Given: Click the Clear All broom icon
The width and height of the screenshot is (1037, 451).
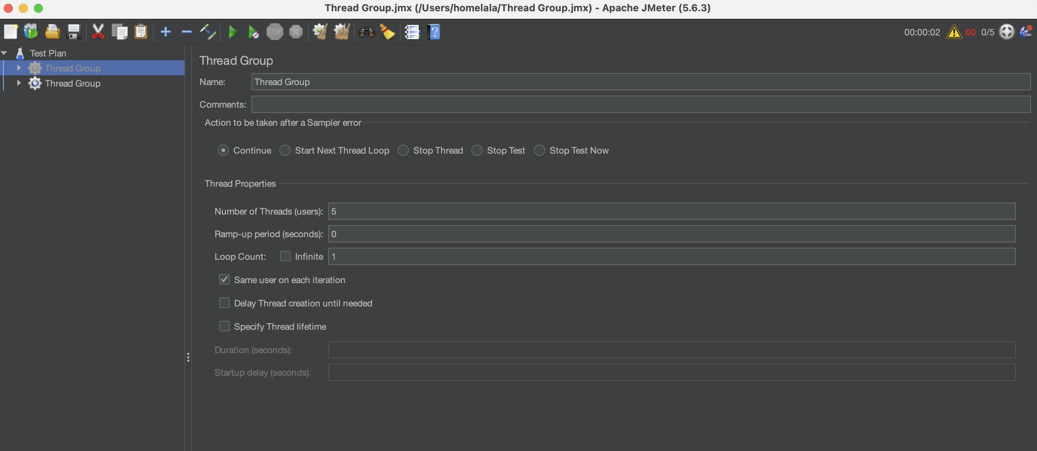Looking at the screenshot, I should (342, 32).
